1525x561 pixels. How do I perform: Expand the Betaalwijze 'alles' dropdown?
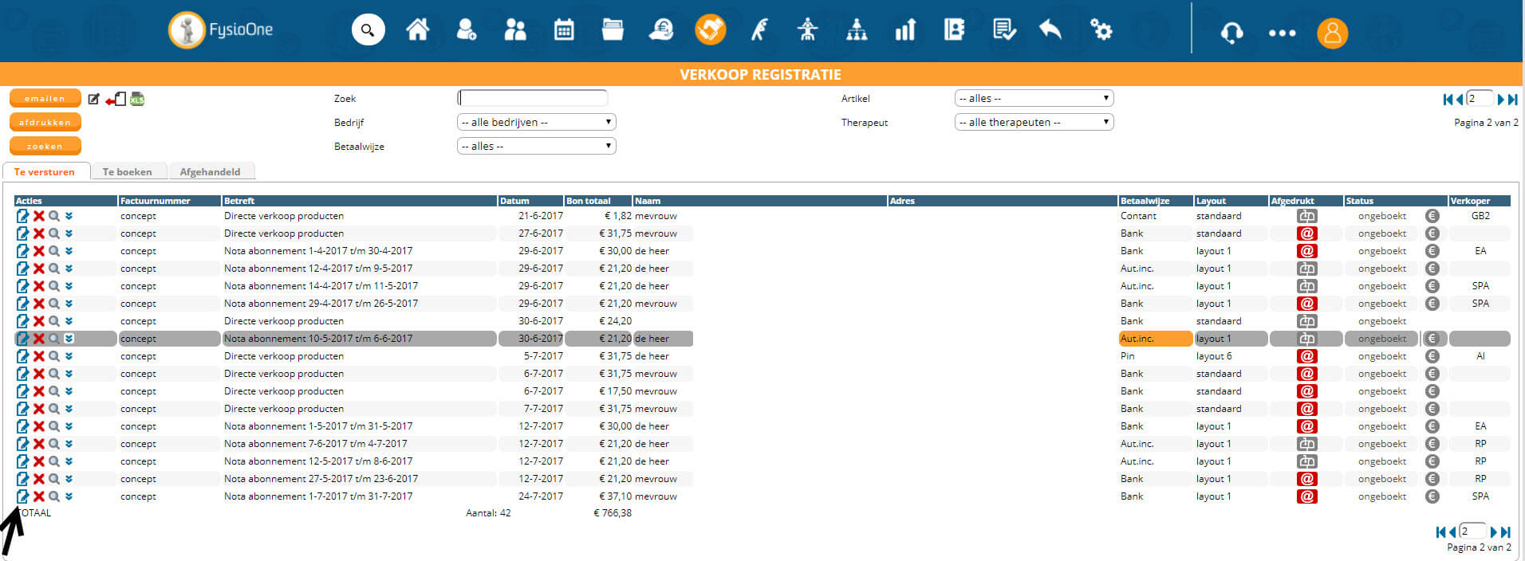coord(536,146)
